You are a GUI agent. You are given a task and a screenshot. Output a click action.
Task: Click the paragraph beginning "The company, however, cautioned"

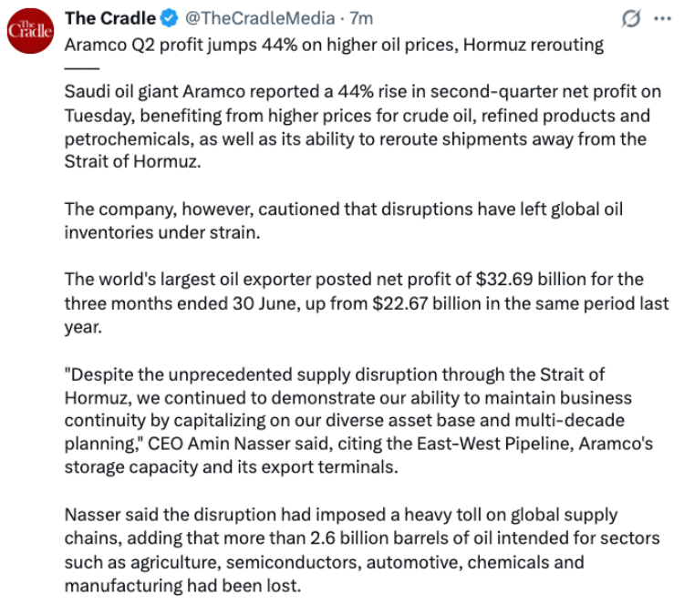pyautogui.click(x=343, y=220)
